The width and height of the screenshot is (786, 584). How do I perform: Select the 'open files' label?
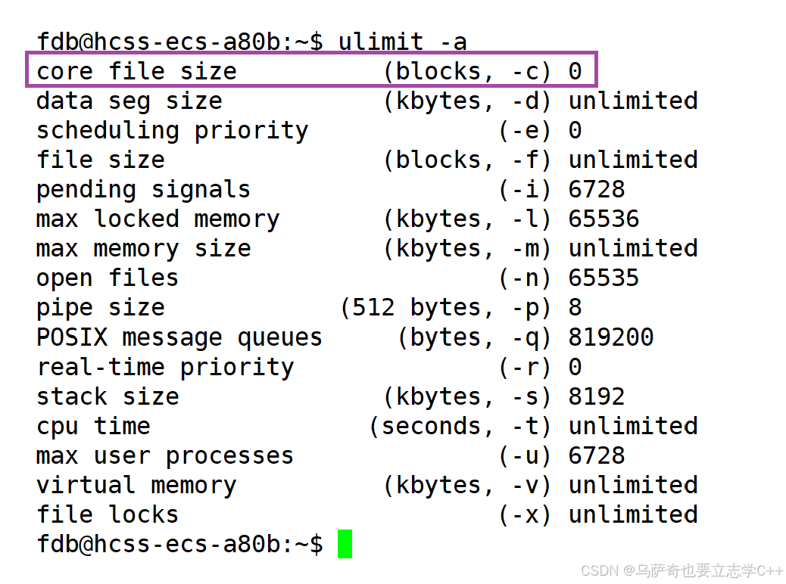tap(108, 278)
